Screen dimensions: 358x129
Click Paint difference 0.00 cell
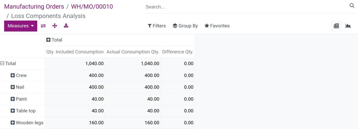coord(178,99)
